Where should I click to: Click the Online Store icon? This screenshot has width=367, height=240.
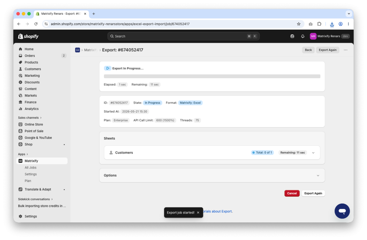(x=20, y=125)
